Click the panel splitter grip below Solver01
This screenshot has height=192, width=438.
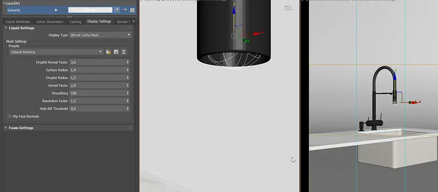69,17
